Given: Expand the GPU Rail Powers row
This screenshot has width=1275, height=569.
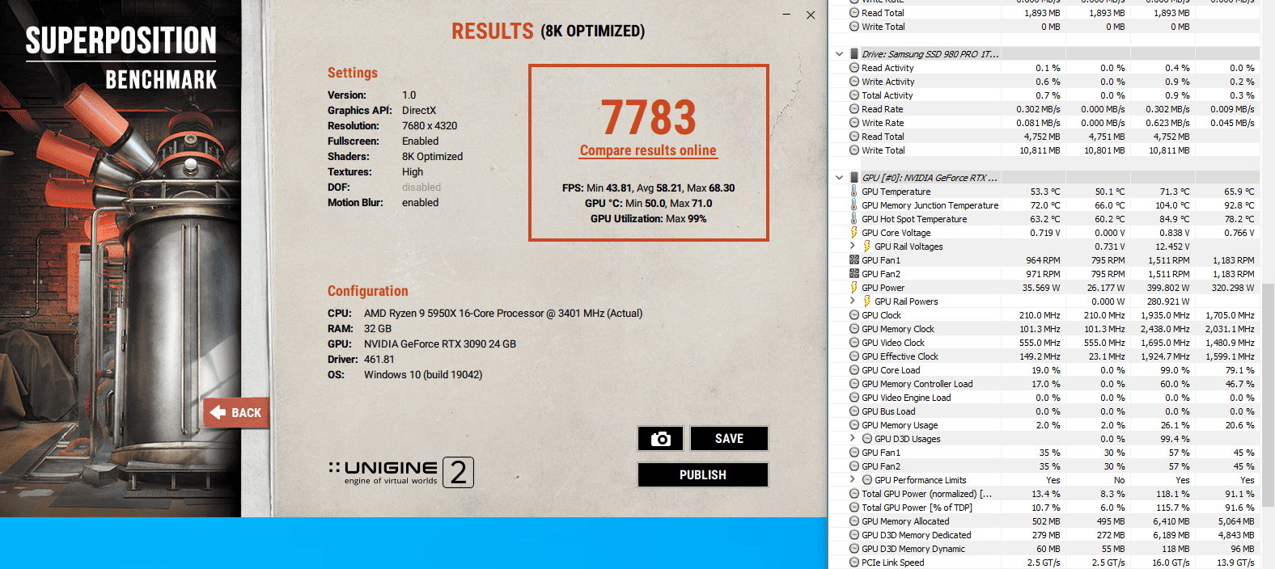Looking at the screenshot, I should pos(853,301).
